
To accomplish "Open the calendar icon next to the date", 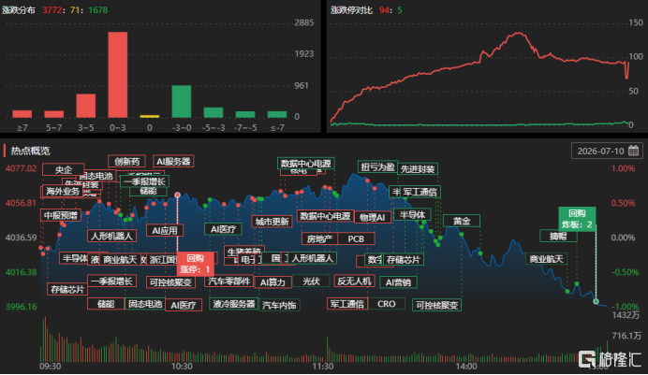I will point(634,151).
